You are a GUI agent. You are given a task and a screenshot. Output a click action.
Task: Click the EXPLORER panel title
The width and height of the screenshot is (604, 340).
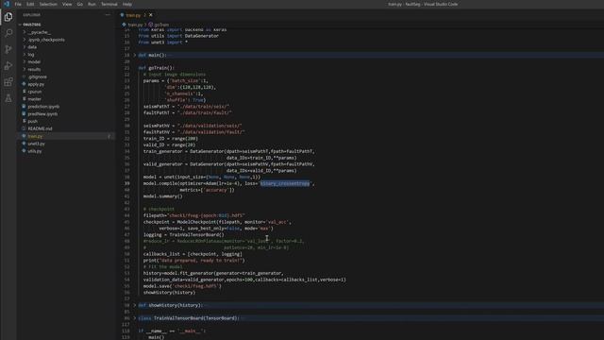pyautogui.click(x=31, y=15)
